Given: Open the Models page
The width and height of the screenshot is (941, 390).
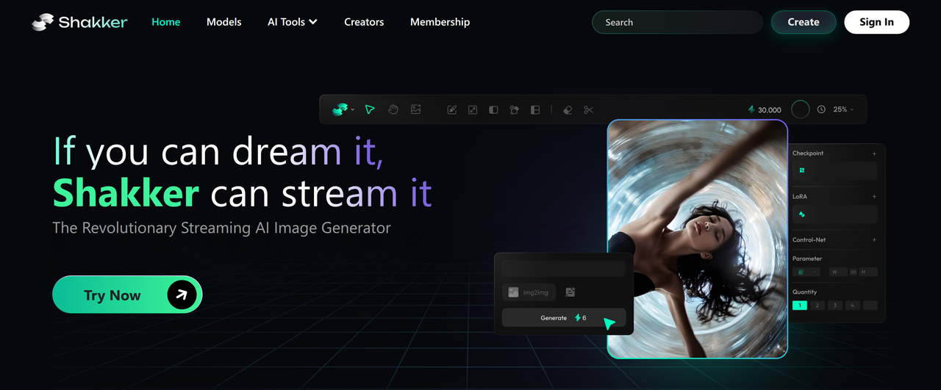Looking at the screenshot, I should tap(224, 22).
